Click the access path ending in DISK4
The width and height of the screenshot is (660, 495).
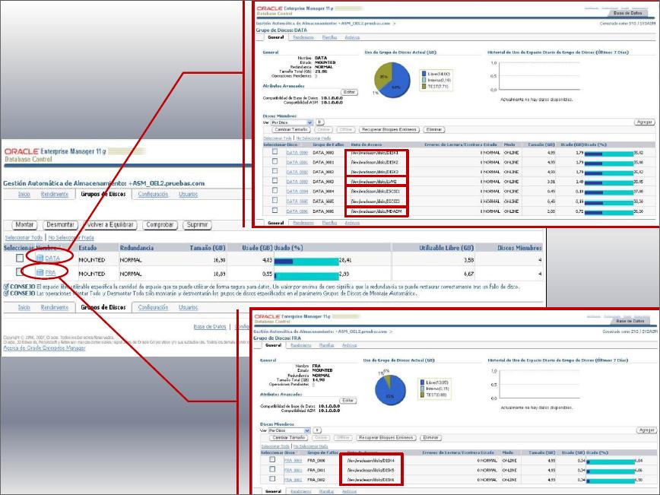[x=370, y=461]
